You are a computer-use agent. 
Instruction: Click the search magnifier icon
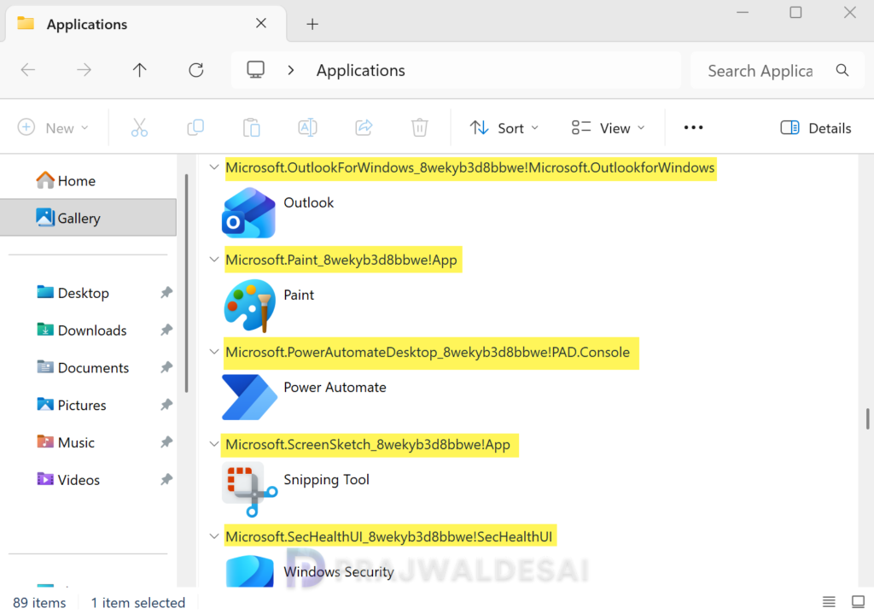(x=842, y=70)
